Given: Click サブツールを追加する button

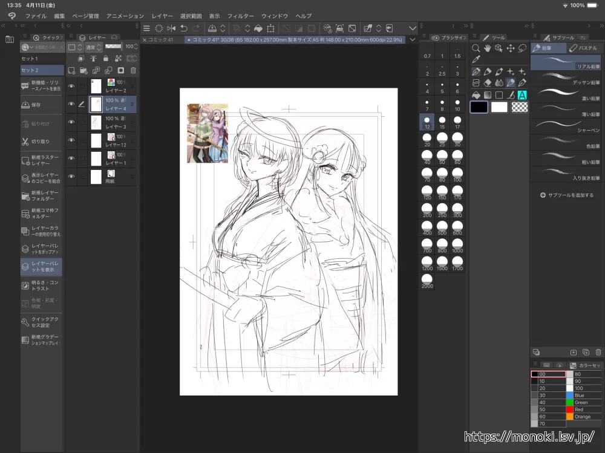Looking at the screenshot, I should (566, 195).
